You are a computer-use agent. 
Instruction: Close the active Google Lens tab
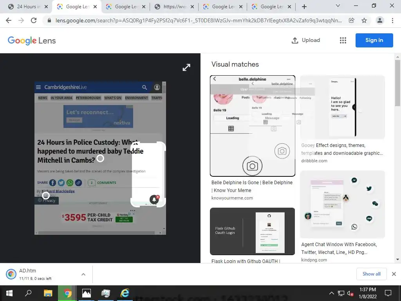[95, 7]
